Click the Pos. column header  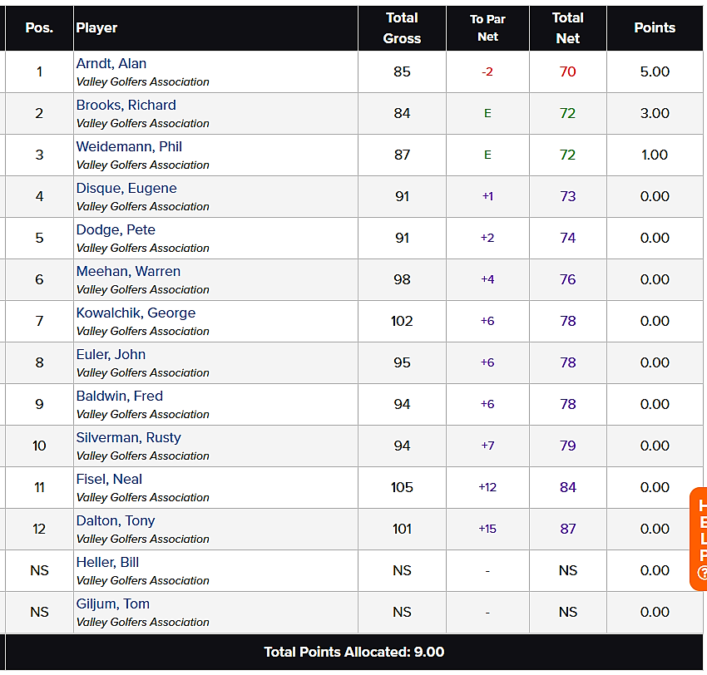39,28
